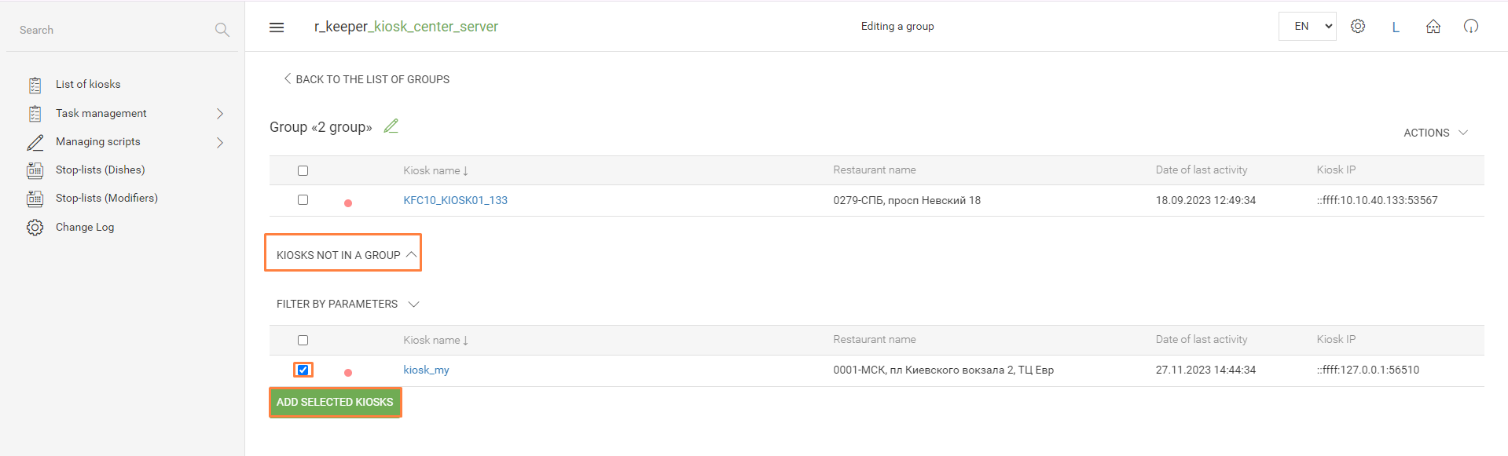Screen dimensions: 1508x456
Task: Click ADD SELECTED KIOSKS button
Action: 335,402
